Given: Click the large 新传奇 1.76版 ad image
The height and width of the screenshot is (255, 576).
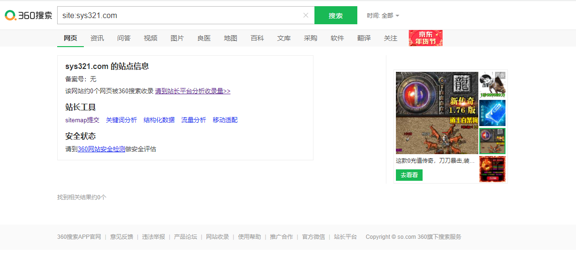Looking at the screenshot, I should (x=437, y=113).
